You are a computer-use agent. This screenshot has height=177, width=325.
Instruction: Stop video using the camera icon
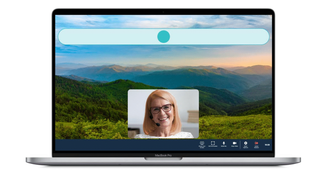[235, 143]
